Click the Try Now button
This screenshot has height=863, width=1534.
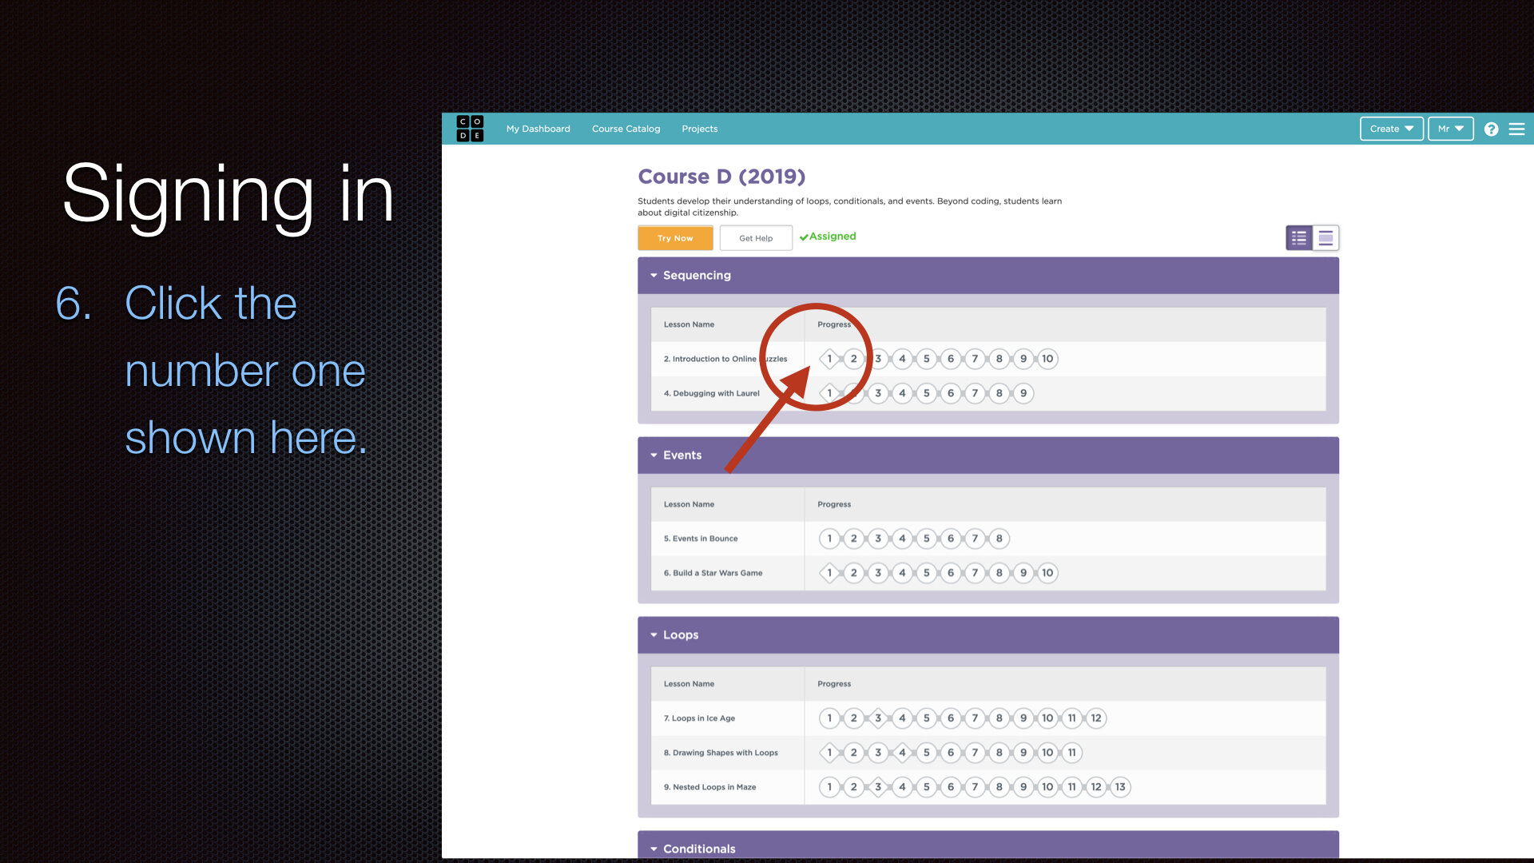(x=675, y=238)
